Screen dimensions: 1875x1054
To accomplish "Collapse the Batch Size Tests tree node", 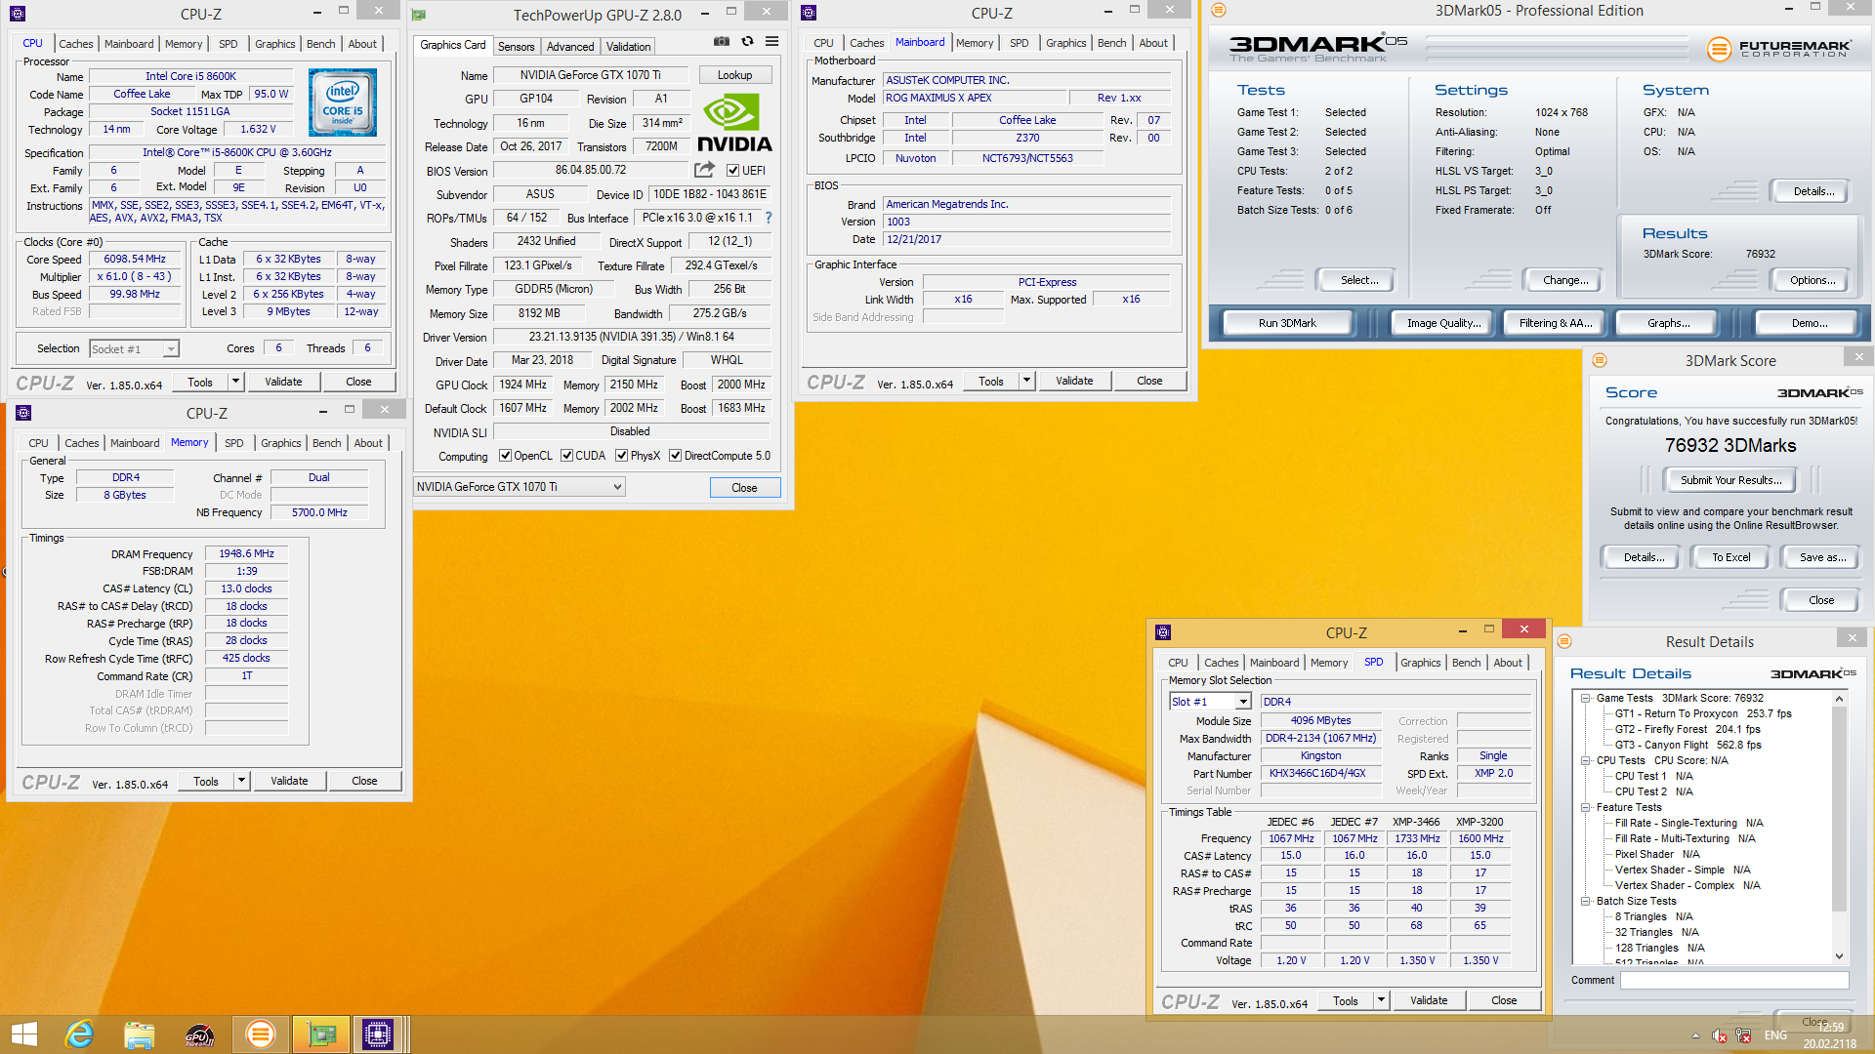I will pos(1586,901).
